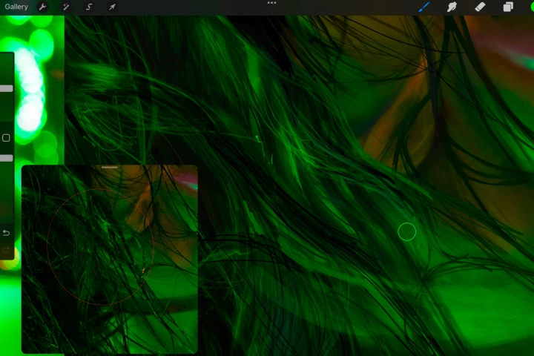Select the Brush tool
The height and width of the screenshot is (356, 534).
[x=424, y=7]
